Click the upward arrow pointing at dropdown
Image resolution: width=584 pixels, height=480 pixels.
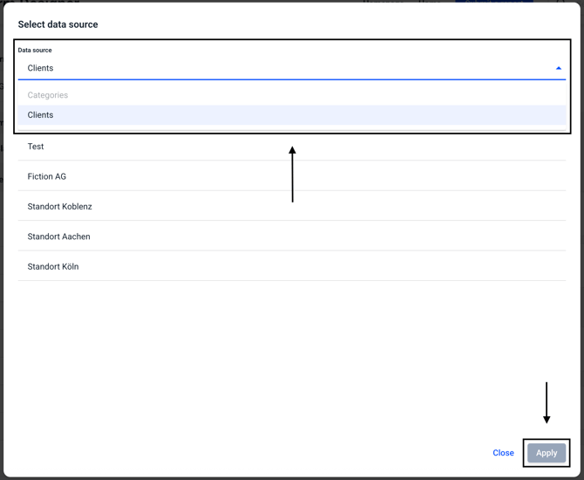[292, 175]
